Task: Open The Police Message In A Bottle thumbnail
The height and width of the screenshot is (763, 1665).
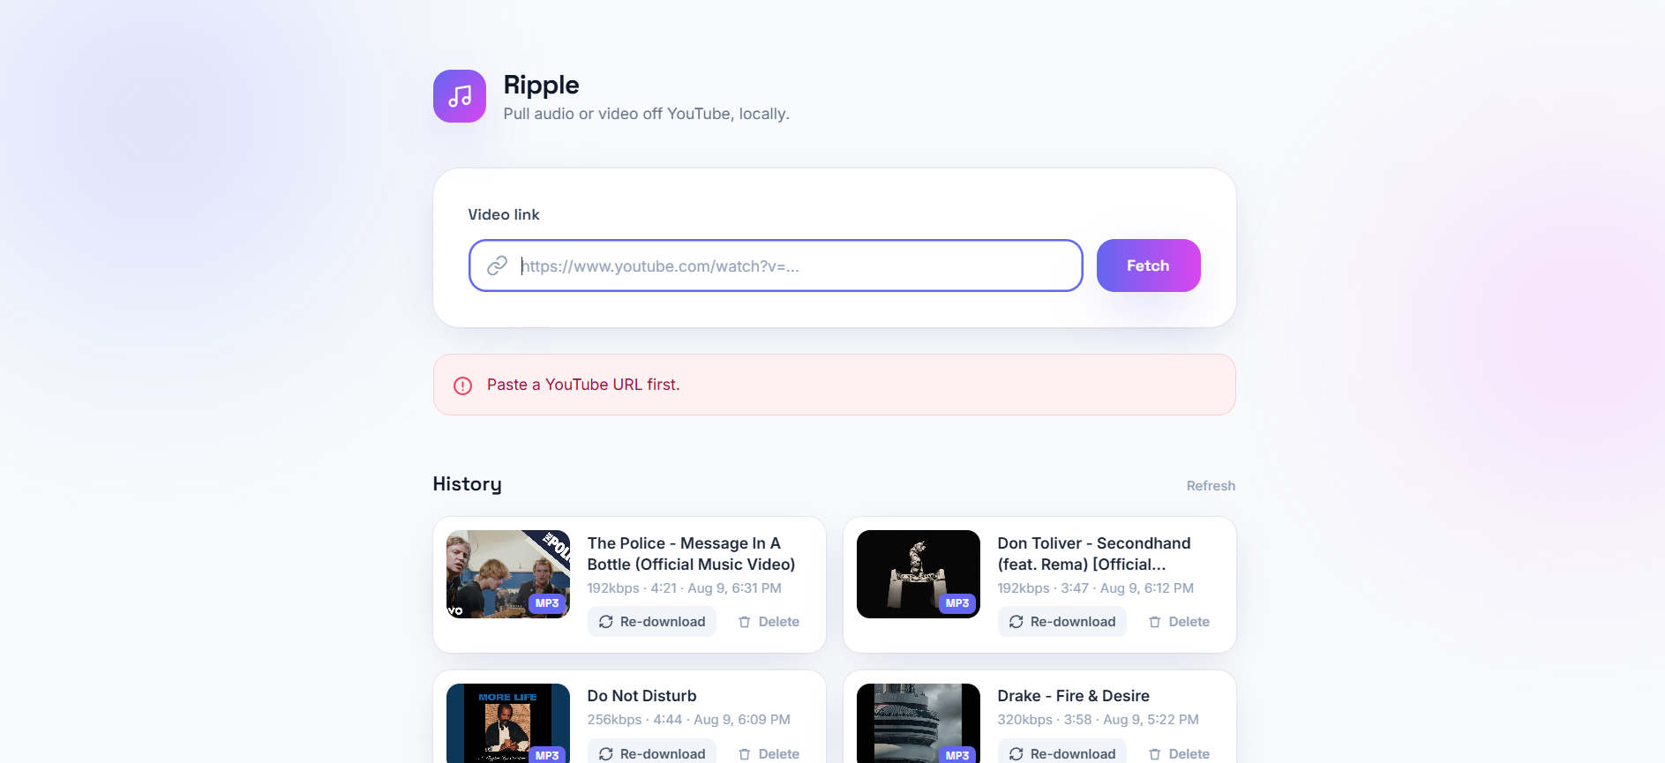Action: (x=508, y=574)
